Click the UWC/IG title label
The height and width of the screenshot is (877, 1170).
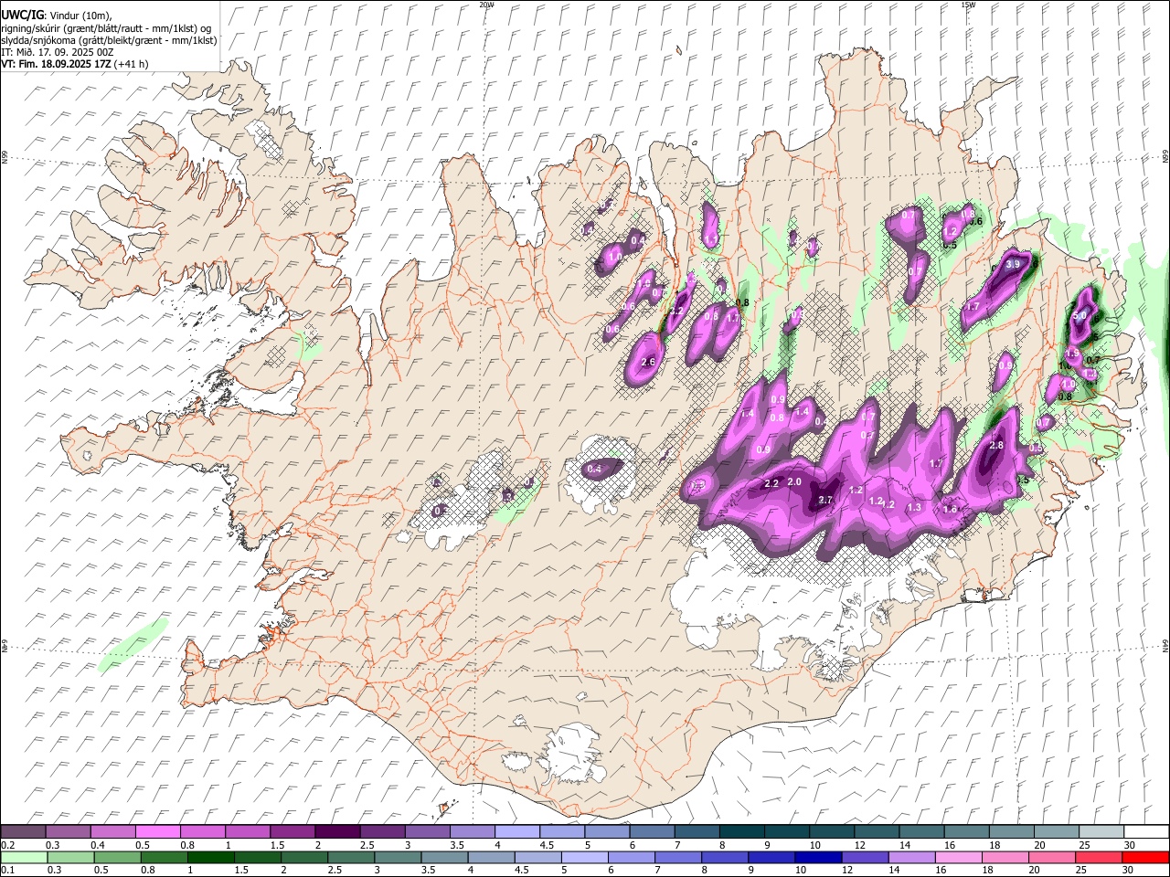22,15
